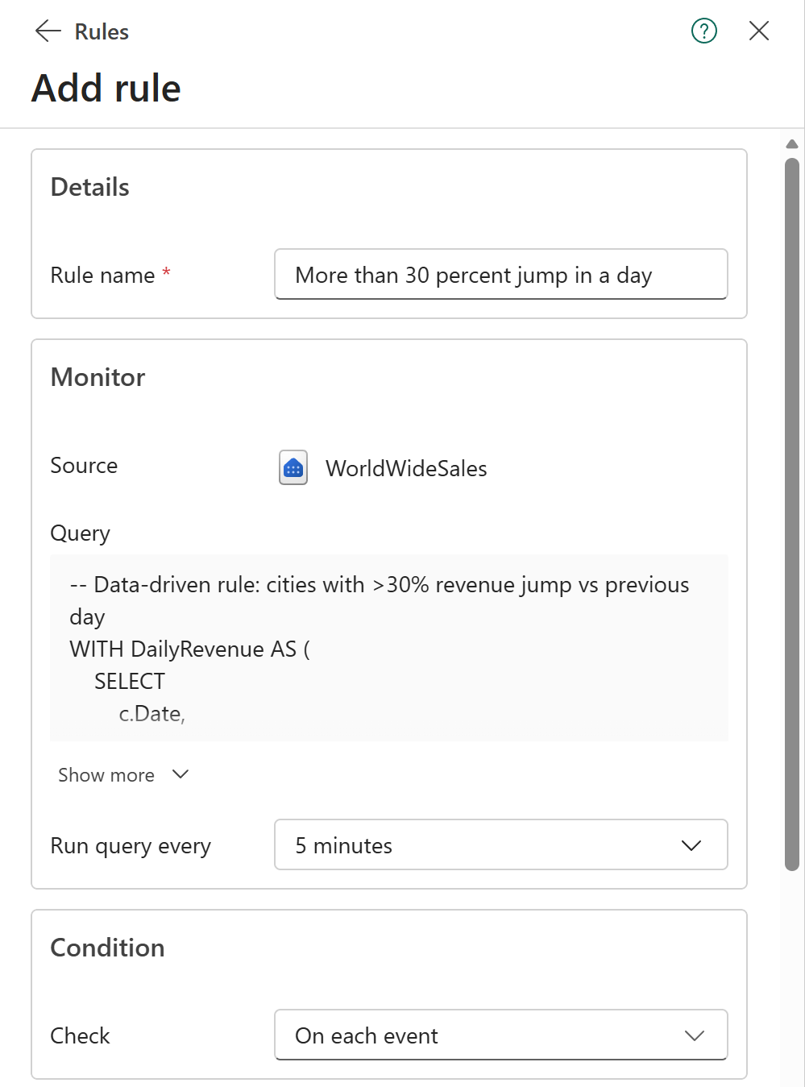Click into the Rule name text field
This screenshot has height=1087, width=805.
[x=501, y=274]
